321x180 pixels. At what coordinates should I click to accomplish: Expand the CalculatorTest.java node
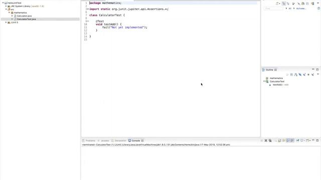tap(12, 19)
